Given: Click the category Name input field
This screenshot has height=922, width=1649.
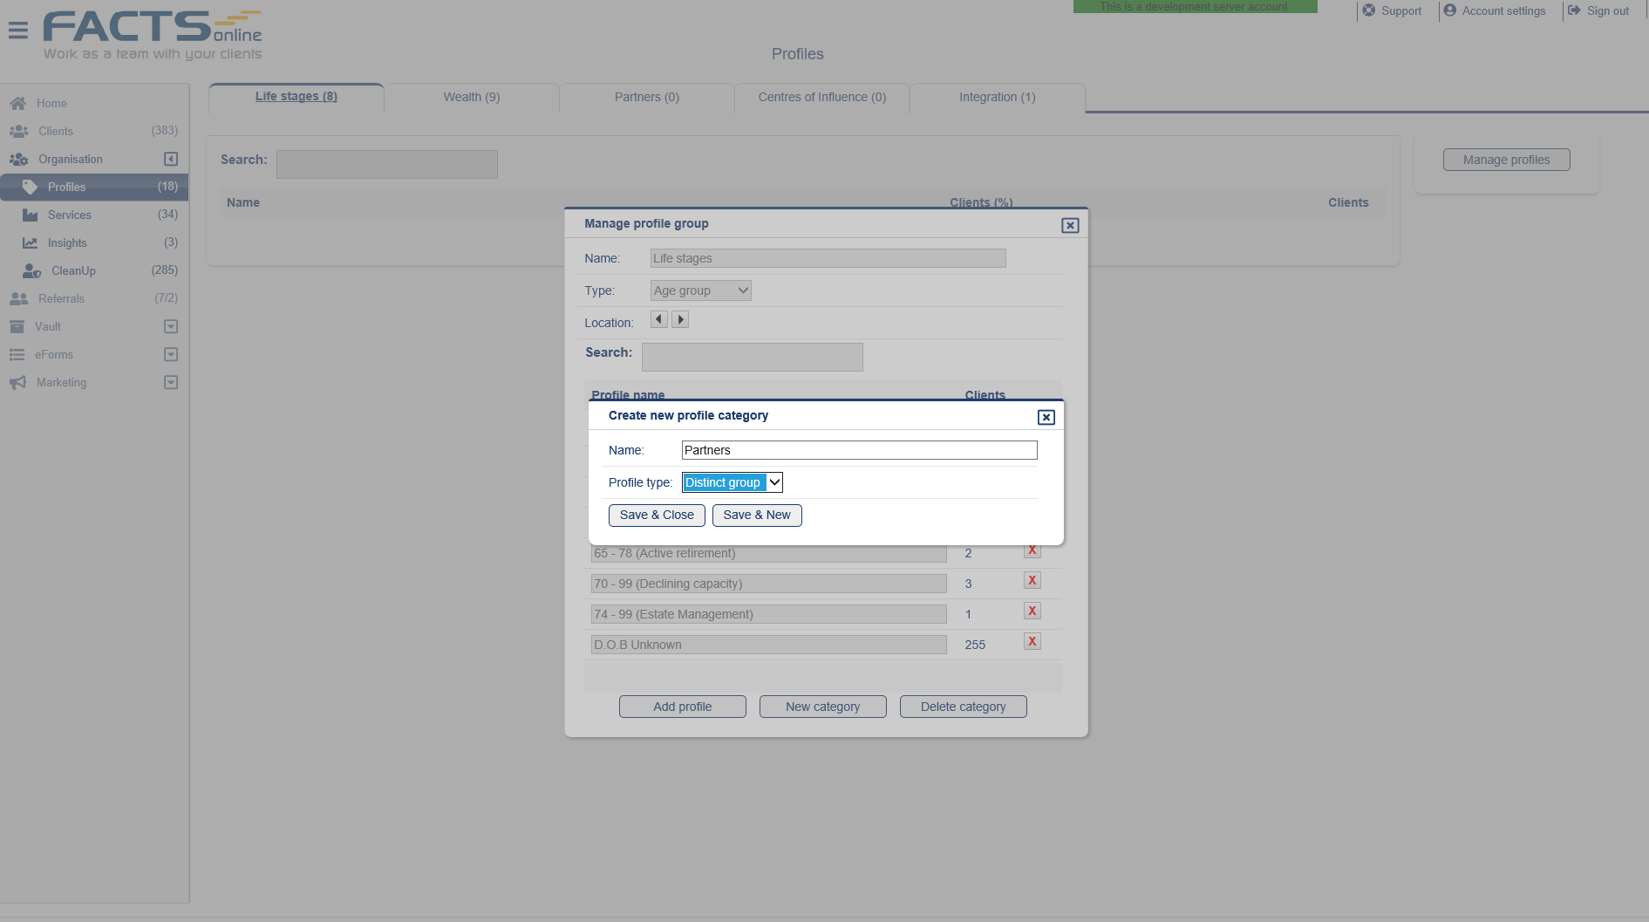Looking at the screenshot, I should 860,450.
